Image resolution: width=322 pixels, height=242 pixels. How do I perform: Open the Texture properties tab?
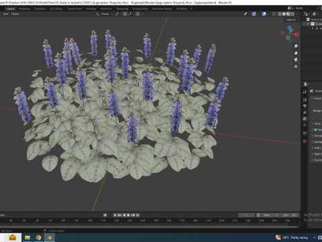tap(305, 141)
